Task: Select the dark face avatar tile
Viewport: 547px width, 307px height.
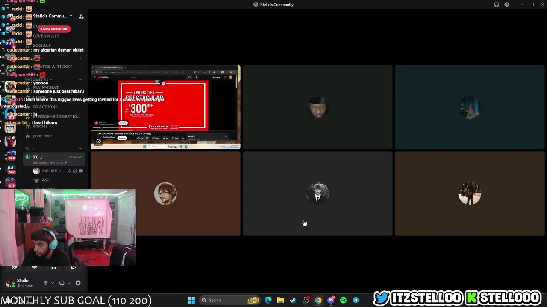Action: (x=318, y=107)
